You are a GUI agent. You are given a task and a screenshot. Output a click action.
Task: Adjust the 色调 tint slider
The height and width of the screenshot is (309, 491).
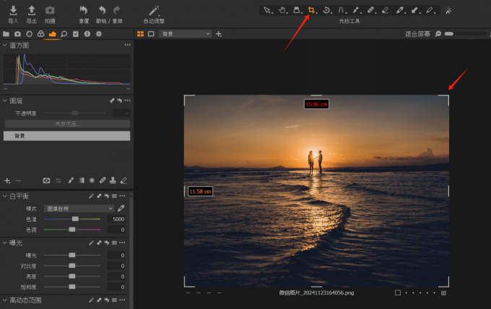coord(72,230)
